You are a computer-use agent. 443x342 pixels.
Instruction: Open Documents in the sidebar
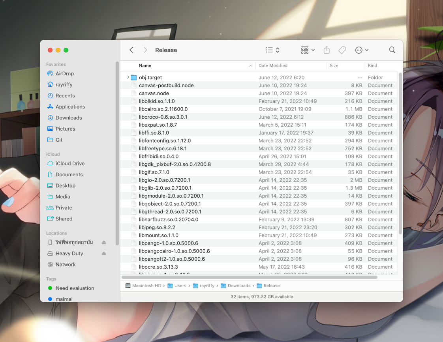pyautogui.click(x=69, y=174)
